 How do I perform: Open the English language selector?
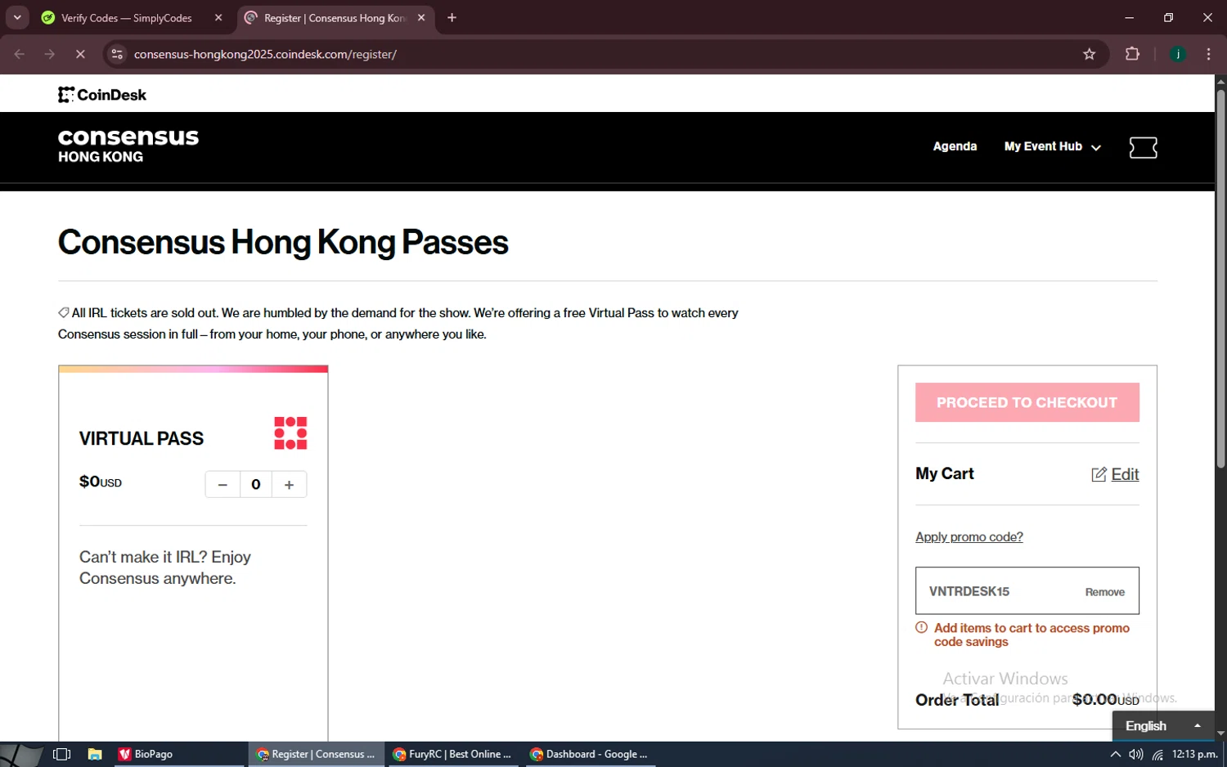[x=1162, y=726]
